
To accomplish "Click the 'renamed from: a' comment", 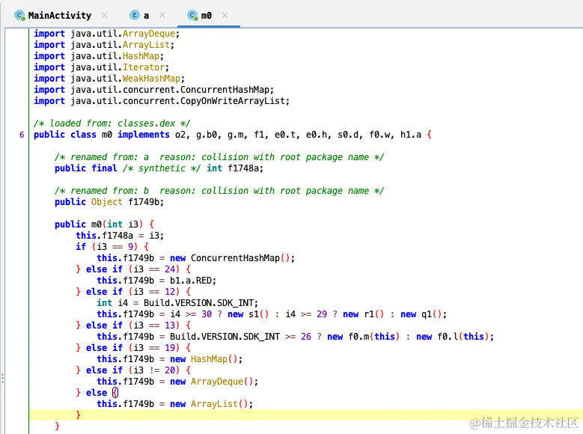I will 219,157.
